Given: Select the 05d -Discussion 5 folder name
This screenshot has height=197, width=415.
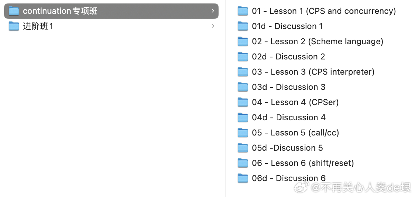Looking at the screenshot, I should [x=287, y=148].
